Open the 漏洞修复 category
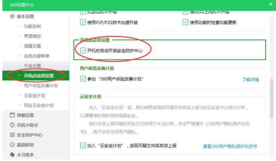This screenshot has height=161, width=276. 25,145
